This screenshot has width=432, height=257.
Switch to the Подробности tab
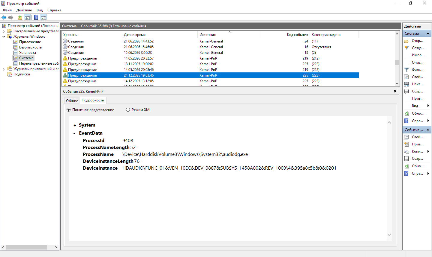pyautogui.click(x=93, y=100)
